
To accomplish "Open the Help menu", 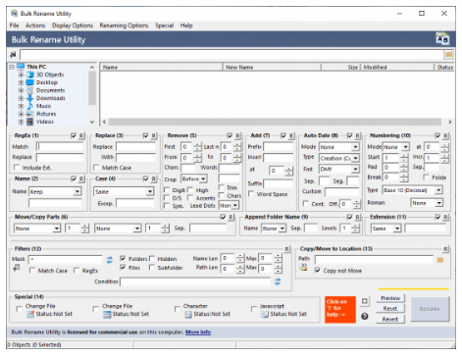I will point(186,25).
